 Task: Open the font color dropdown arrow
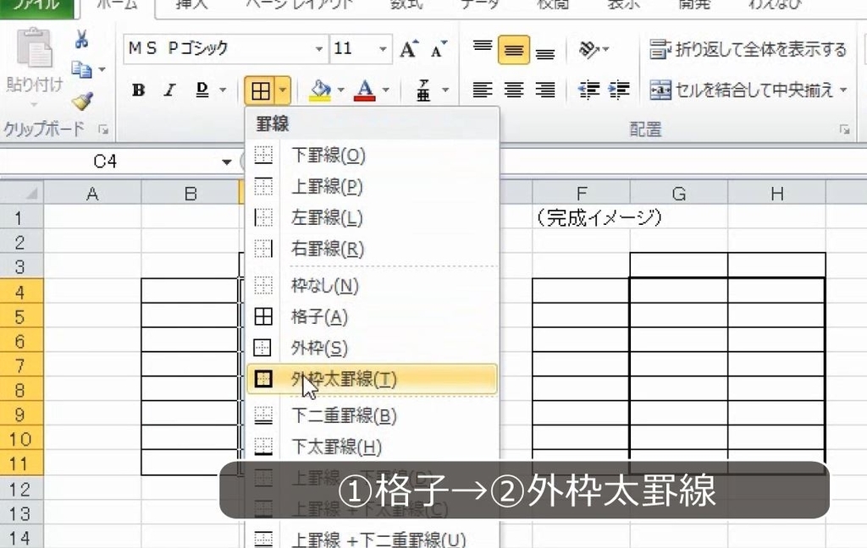click(386, 90)
